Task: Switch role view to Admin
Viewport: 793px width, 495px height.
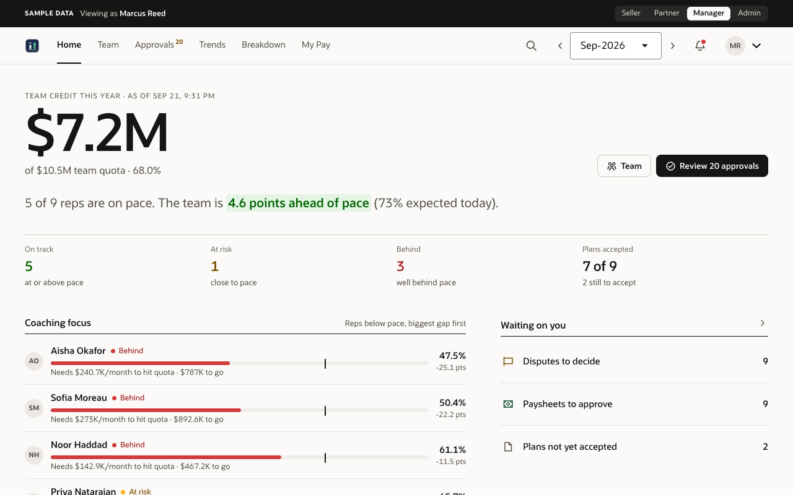Action: [x=749, y=13]
